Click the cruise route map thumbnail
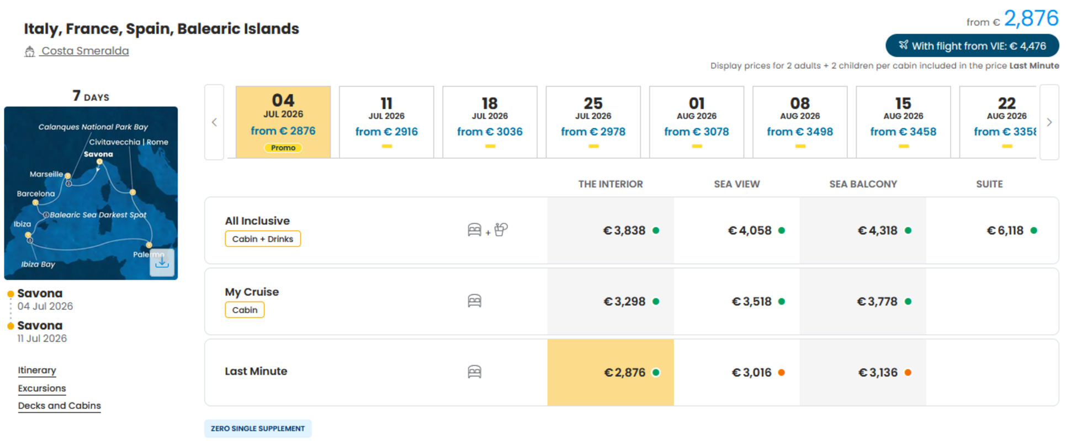This screenshot has height=441, width=1066. pos(91,193)
